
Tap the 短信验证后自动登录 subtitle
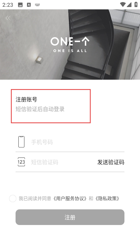click(x=40, y=109)
